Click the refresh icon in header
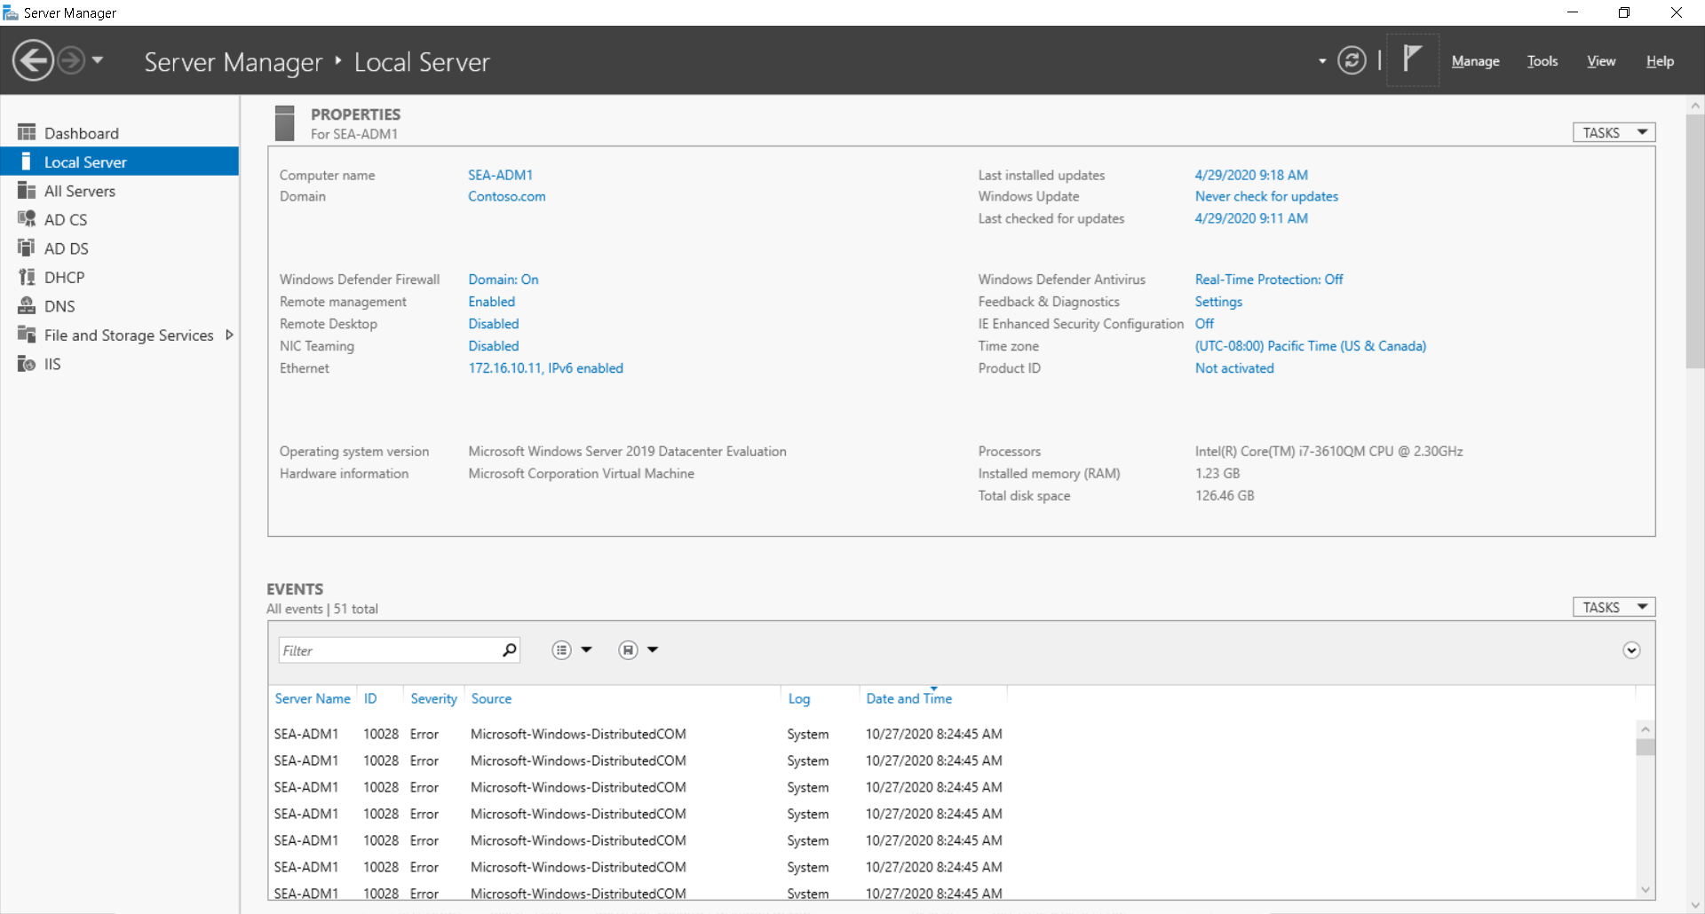 (x=1352, y=60)
